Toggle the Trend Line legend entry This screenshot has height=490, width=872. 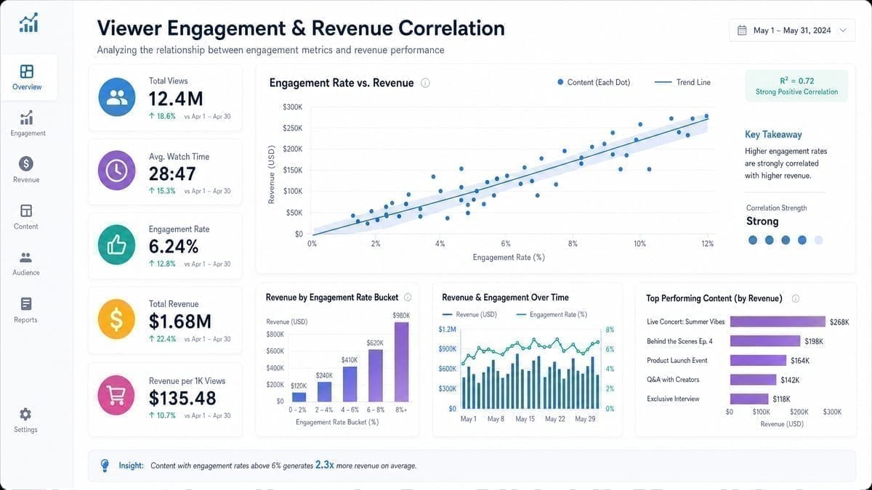(x=682, y=82)
